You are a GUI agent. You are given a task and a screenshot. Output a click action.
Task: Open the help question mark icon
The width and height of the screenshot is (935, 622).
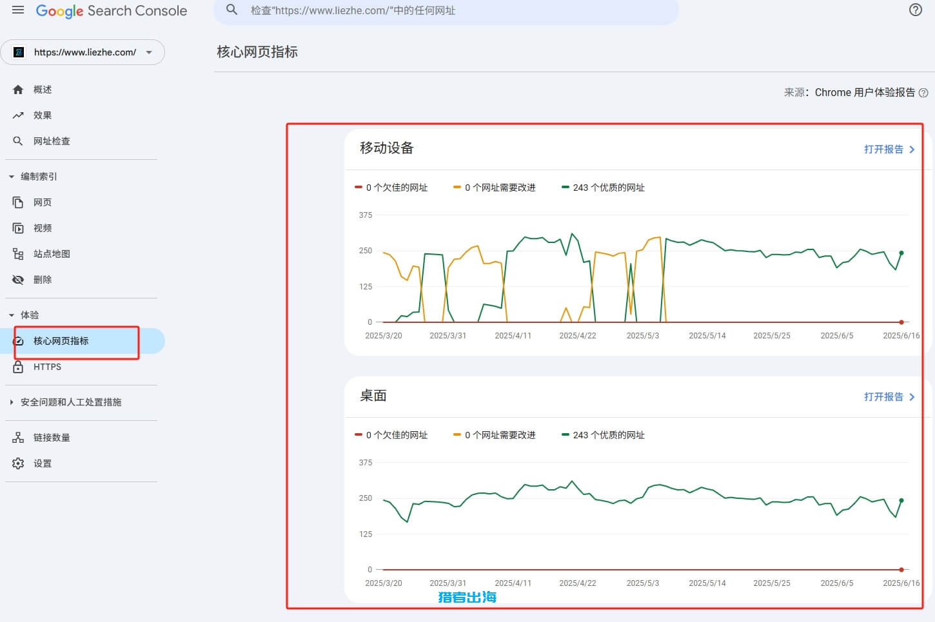tap(915, 10)
